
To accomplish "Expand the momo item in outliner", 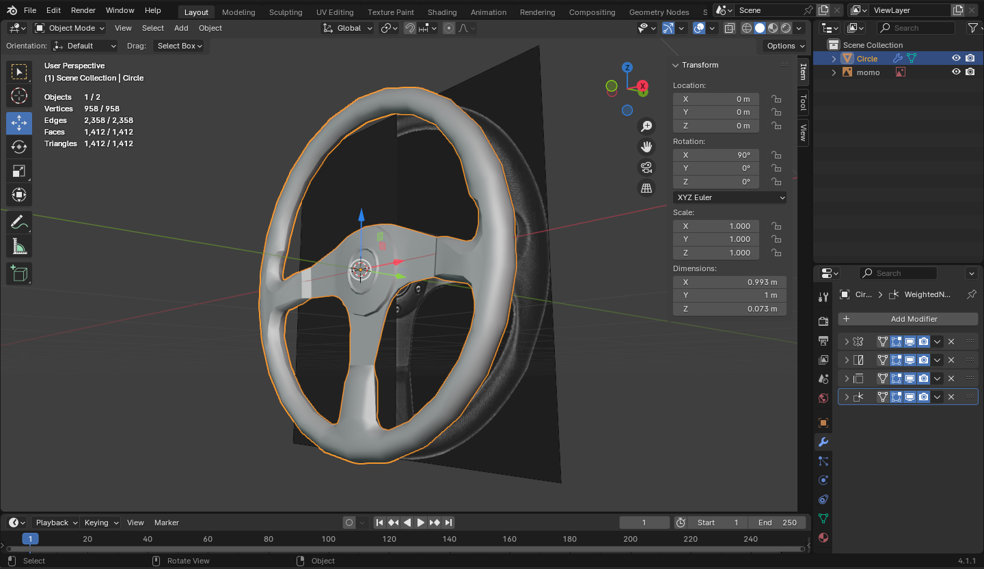I will 834,72.
